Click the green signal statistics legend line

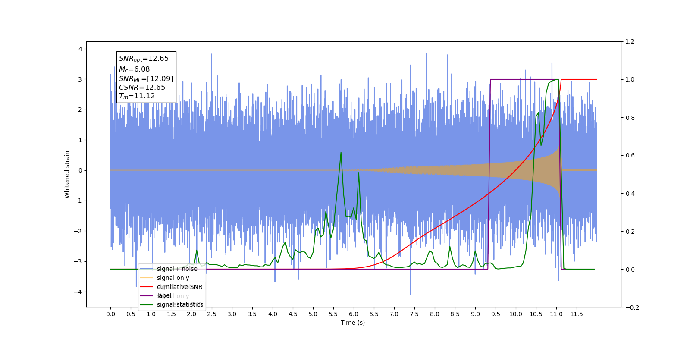pyautogui.click(x=147, y=305)
